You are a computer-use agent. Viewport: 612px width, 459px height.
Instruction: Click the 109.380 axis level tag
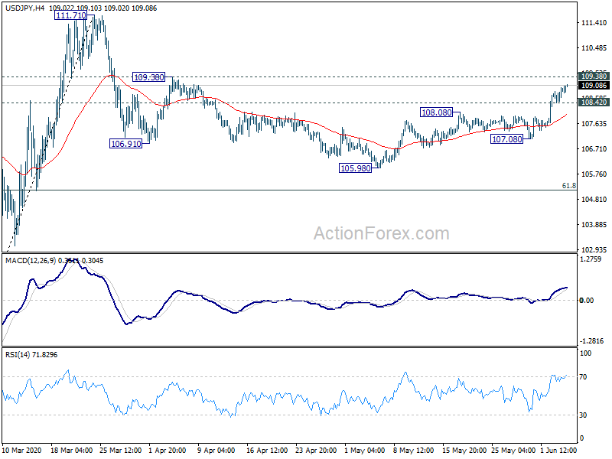point(594,76)
